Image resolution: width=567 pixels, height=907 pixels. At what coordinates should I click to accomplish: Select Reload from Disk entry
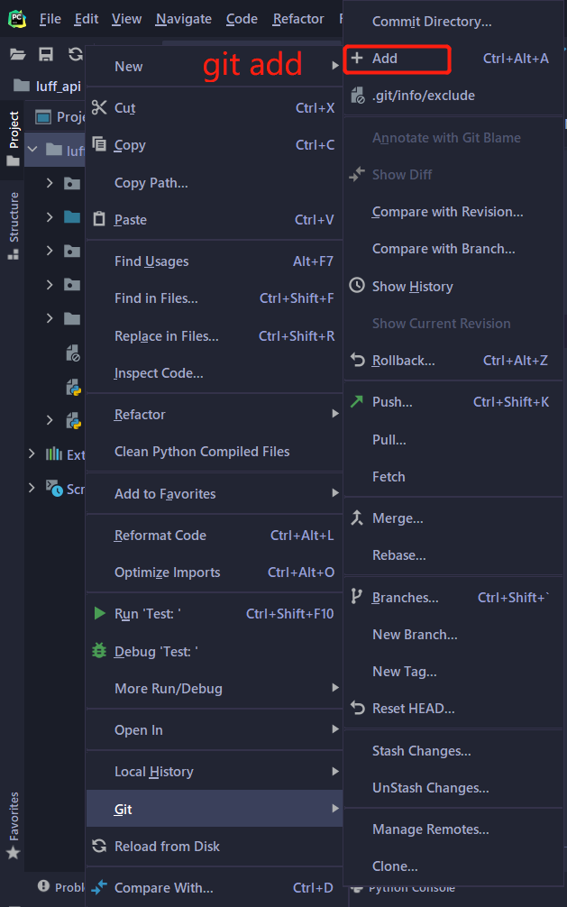click(214, 847)
